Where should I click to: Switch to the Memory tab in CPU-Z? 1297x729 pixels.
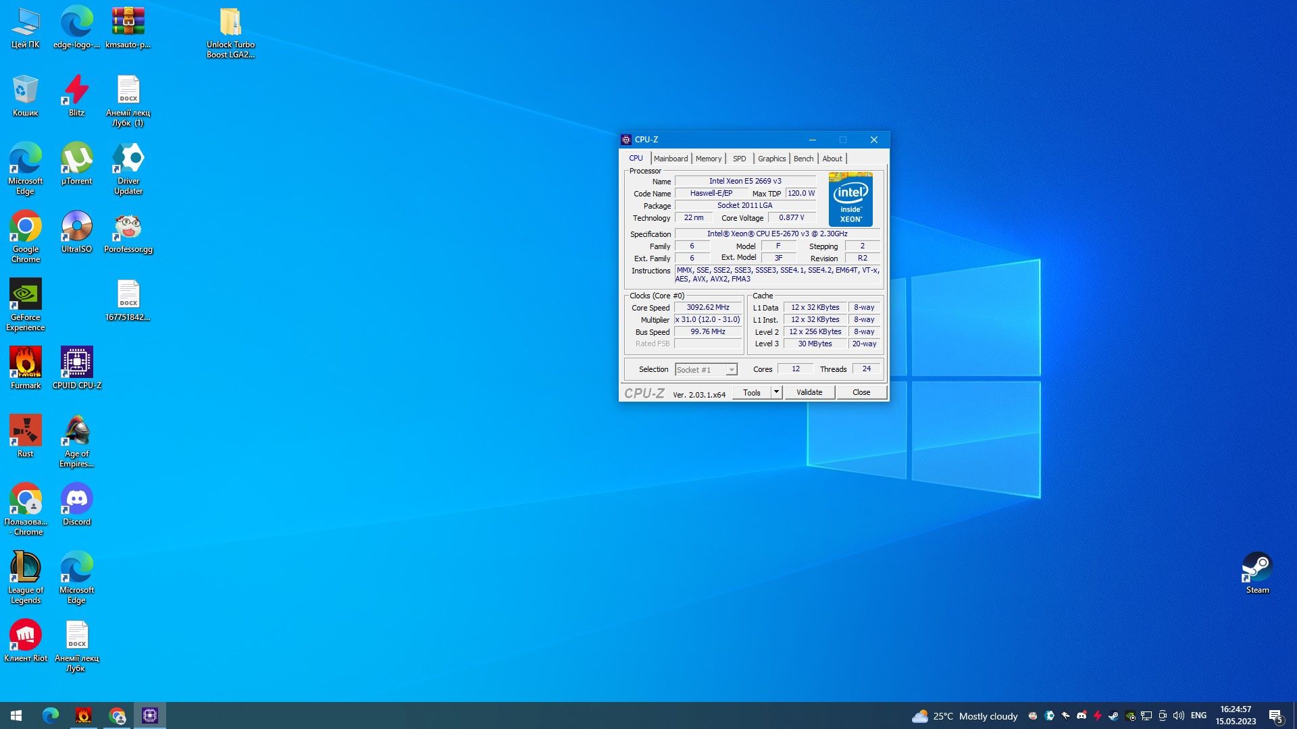coord(708,159)
